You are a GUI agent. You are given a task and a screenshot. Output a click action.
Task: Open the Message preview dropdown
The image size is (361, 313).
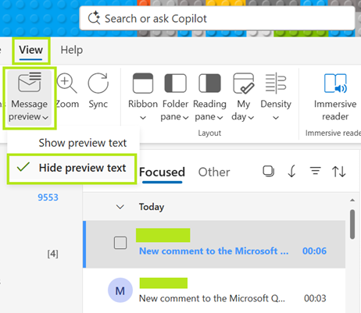pos(29,98)
